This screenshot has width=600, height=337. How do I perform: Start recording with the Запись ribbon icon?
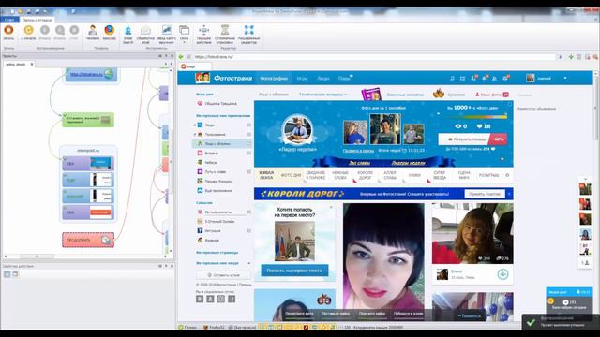click(8, 31)
